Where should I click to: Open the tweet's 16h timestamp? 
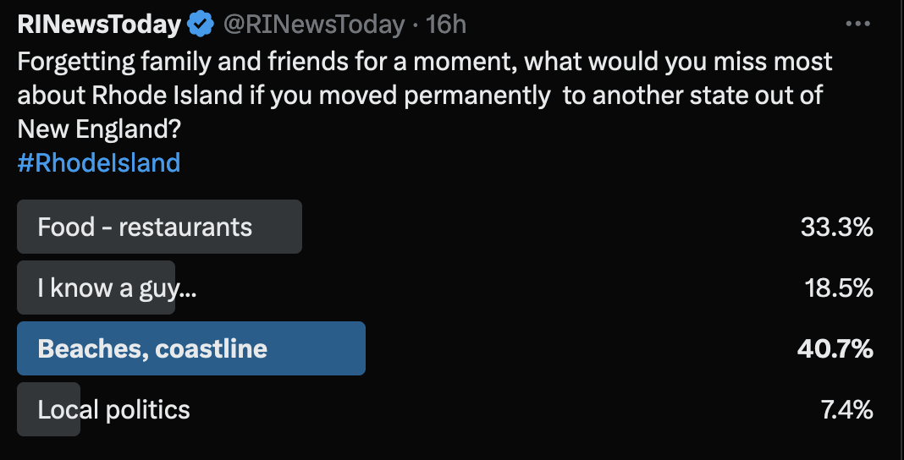[x=446, y=25]
